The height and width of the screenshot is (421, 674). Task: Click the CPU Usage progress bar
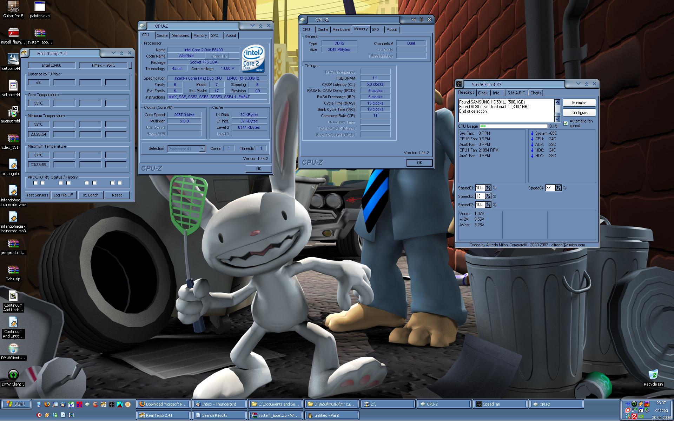[513, 126]
